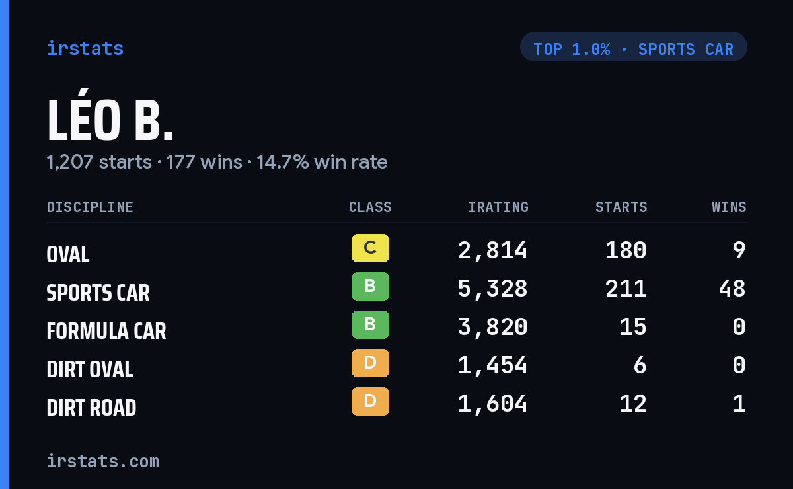Select the FORMULA CAR discipline row
The image size is (793, 489).
(397, 327)
